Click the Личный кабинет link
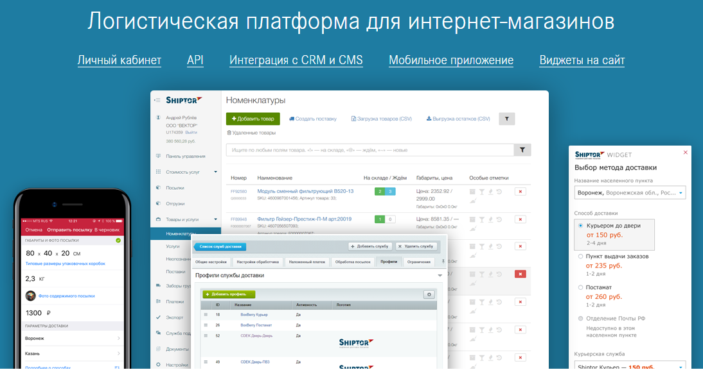 click(x=120, y=60)
